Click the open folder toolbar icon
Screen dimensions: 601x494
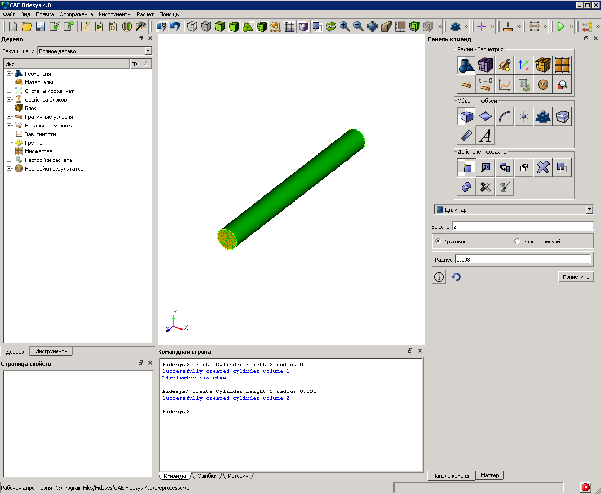[26, 26]
